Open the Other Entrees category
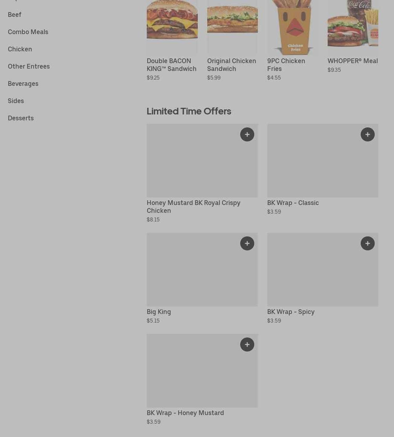Screen dimensions: 394x437 click(29, 66)
